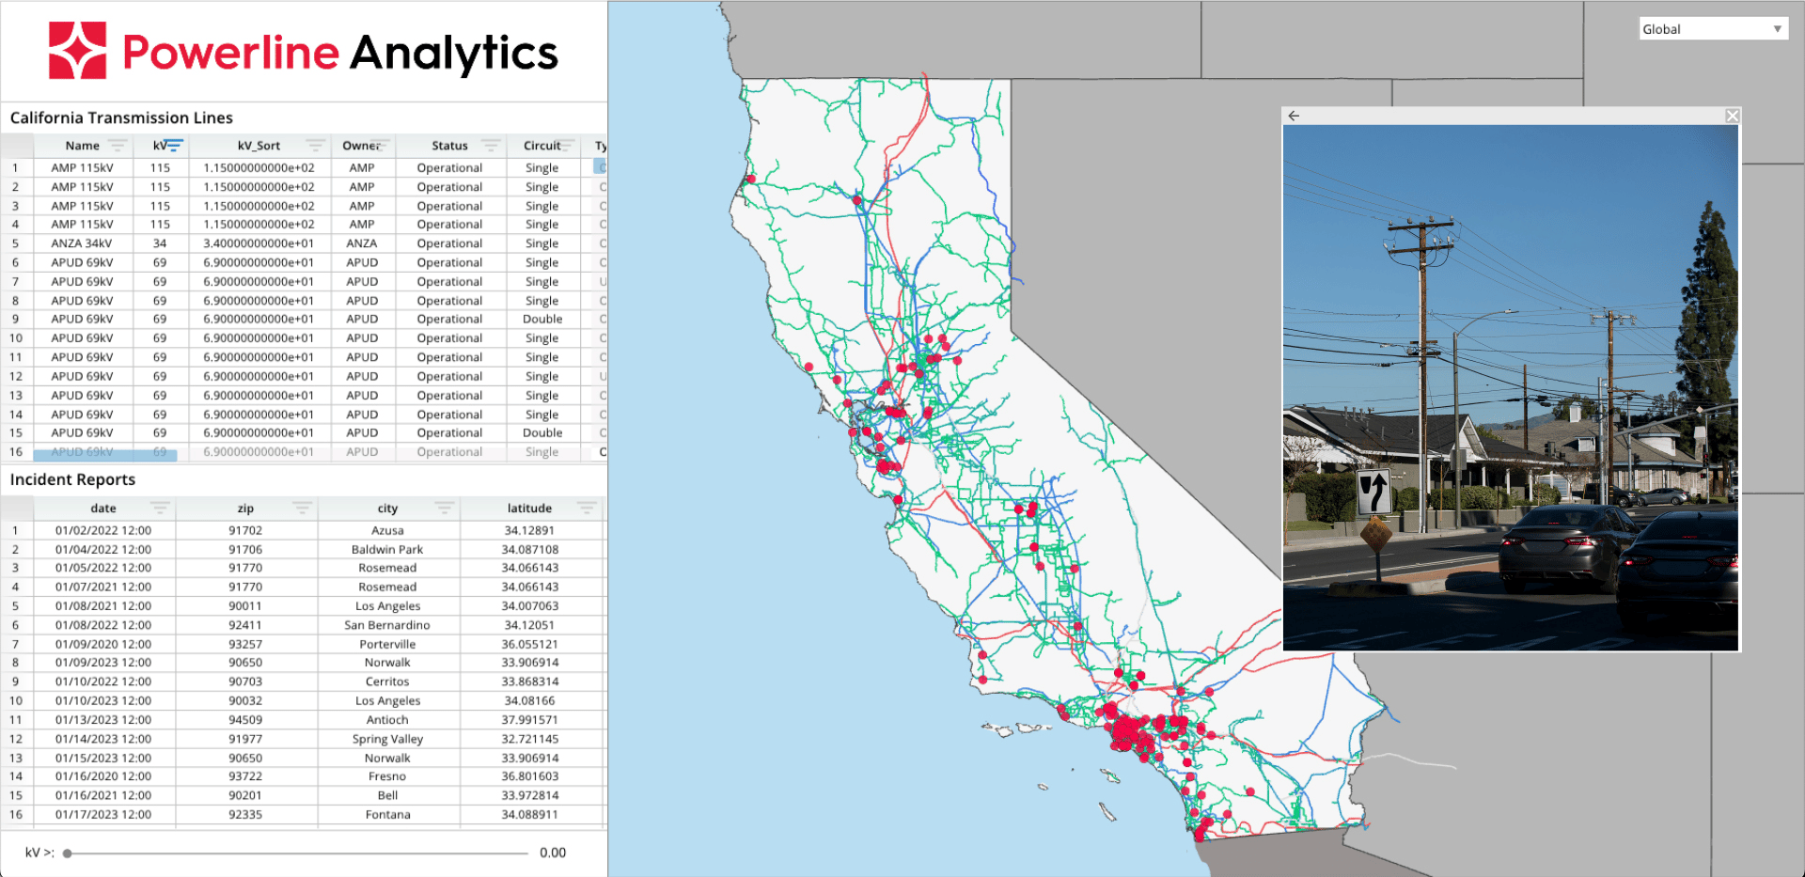Select the San Bernardino city cell
The height and width of the screenshot is (877, 1805).
pyautogui.click(x=387, y=625)
